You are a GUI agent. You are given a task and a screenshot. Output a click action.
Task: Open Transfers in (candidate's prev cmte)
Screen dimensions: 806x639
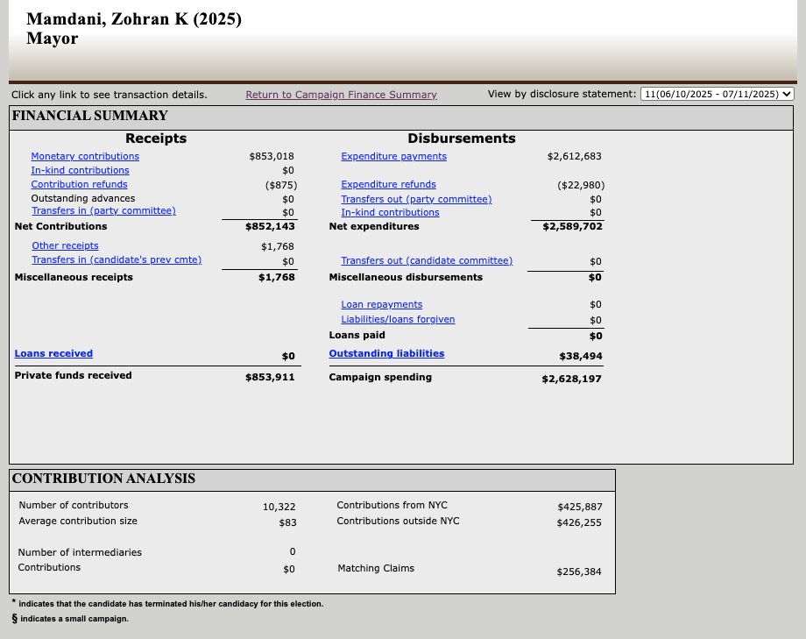tap(117, 259)
